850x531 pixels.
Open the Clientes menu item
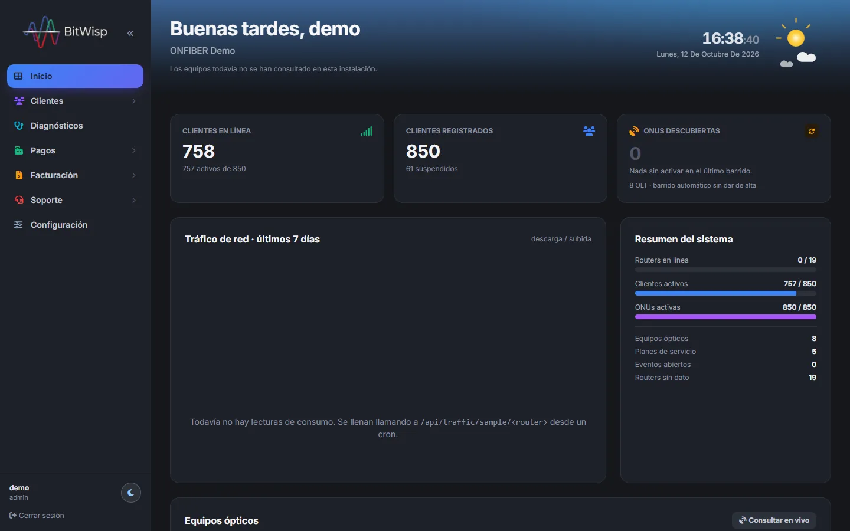pyautogui.click(x=75, y=101)
